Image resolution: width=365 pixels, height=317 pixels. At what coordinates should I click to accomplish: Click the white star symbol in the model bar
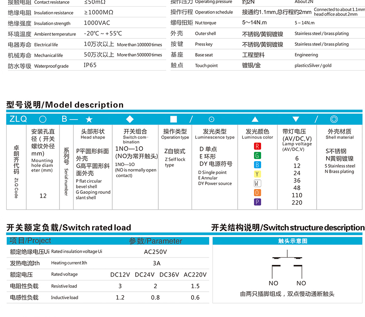[89, 120]
